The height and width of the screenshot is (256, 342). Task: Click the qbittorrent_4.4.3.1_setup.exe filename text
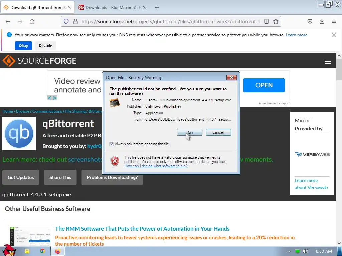(37, 194)
